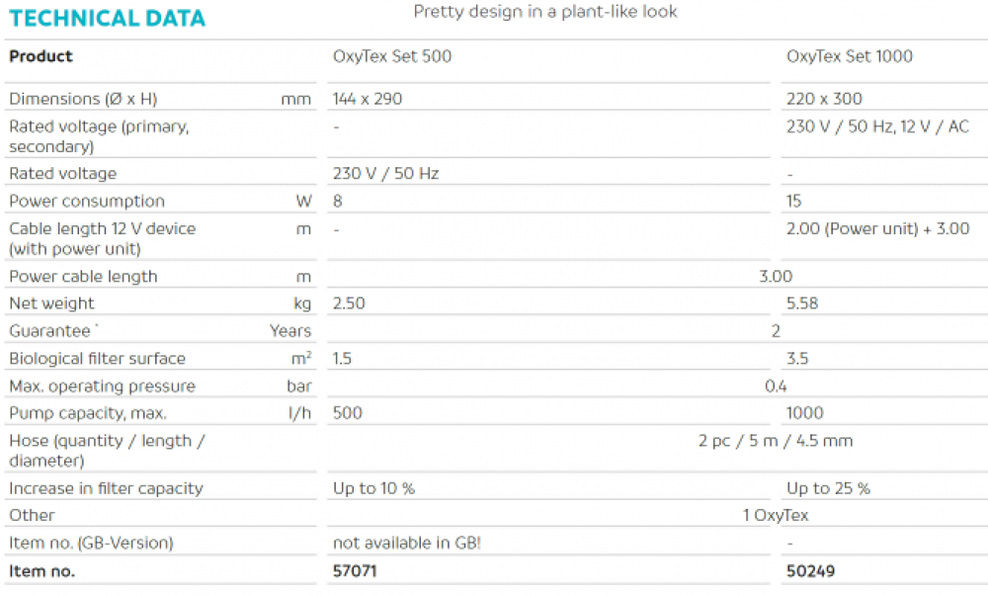Select the 1 OxyTex value in Other row
Image resolution: width=988 pixels, height=597 pixels.
pyautogui.click(x=775, y=516)
